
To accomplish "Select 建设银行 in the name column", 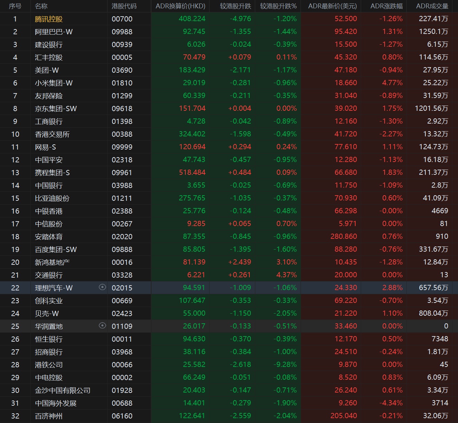I will [x=49, y=45].
